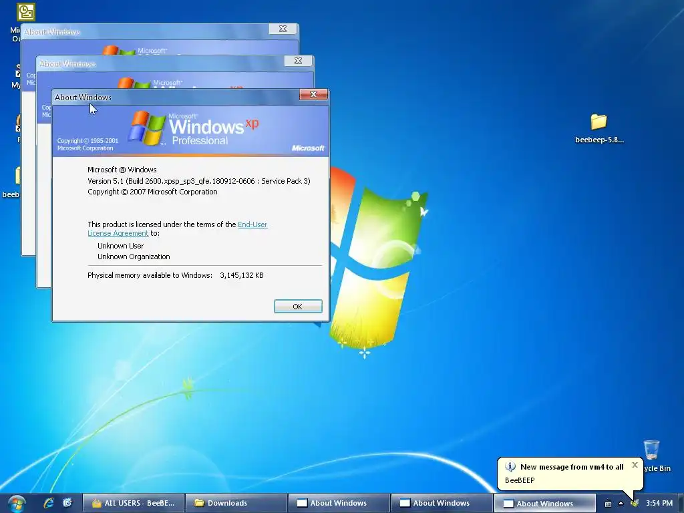Click the BeeBEEP bee tray icon
This screenshot has height=513, width=684.
tap(635, 504)
